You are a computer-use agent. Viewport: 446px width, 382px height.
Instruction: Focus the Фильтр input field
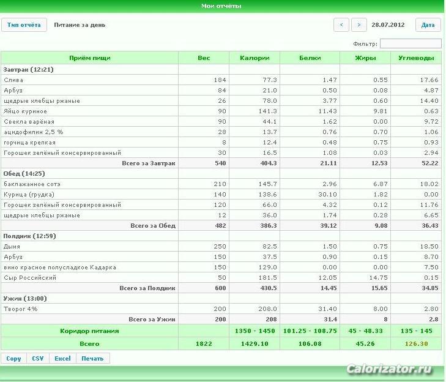[411, 43]
